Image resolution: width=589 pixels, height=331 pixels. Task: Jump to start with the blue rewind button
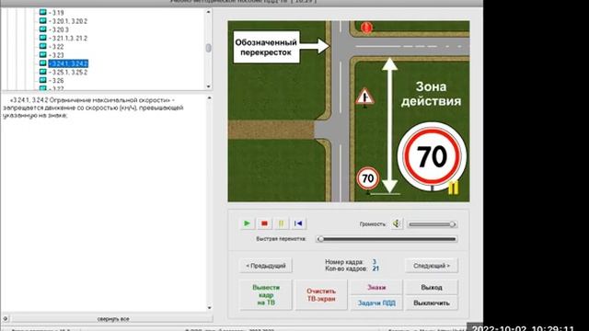tap(298, 223)
